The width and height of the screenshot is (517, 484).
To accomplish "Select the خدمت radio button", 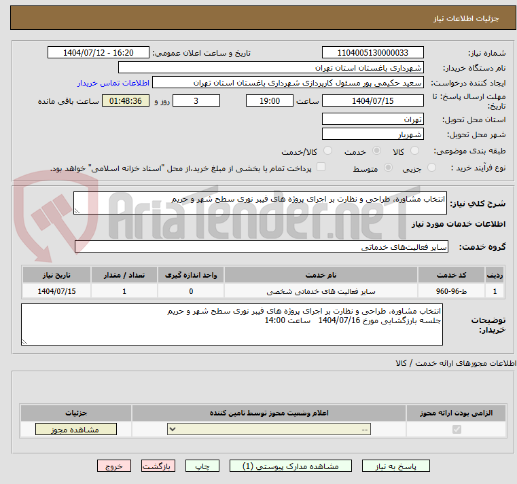I will (376, 151).
